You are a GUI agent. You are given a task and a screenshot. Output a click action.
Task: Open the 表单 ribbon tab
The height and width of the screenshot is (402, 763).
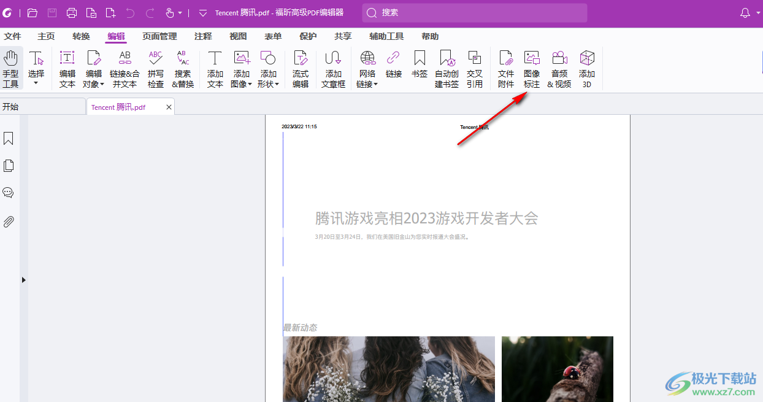pos(273,37)
